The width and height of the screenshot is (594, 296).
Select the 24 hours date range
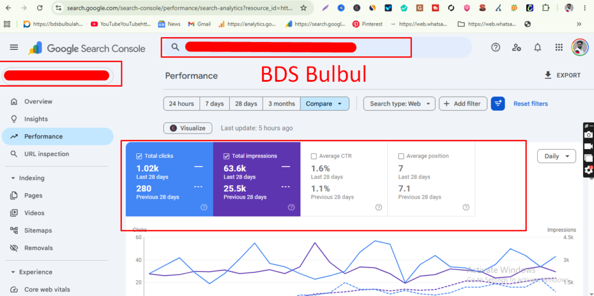pyautogui.click(x=182, y=103)
